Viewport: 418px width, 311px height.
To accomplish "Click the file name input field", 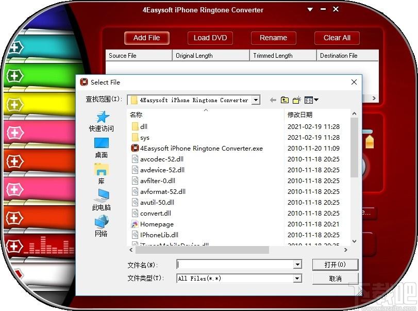I will (x=235, y=265).
